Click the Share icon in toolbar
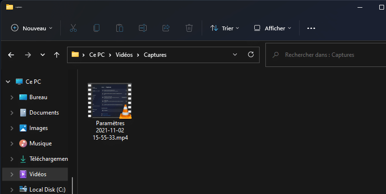Image resolution: width=386 pixels, height=194 pixels. click(x=166, y=28)
